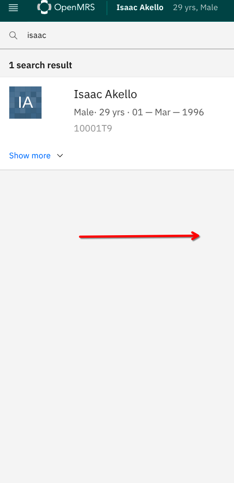Screen dimensions: 234x483
Task: Click the 29 yrs, Male header text
Action: click(196, 8)
